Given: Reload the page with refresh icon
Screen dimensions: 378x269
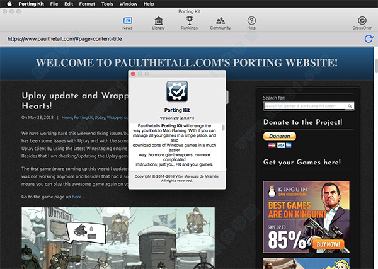Looking at the screenshot, I should [x=369, y=38].
